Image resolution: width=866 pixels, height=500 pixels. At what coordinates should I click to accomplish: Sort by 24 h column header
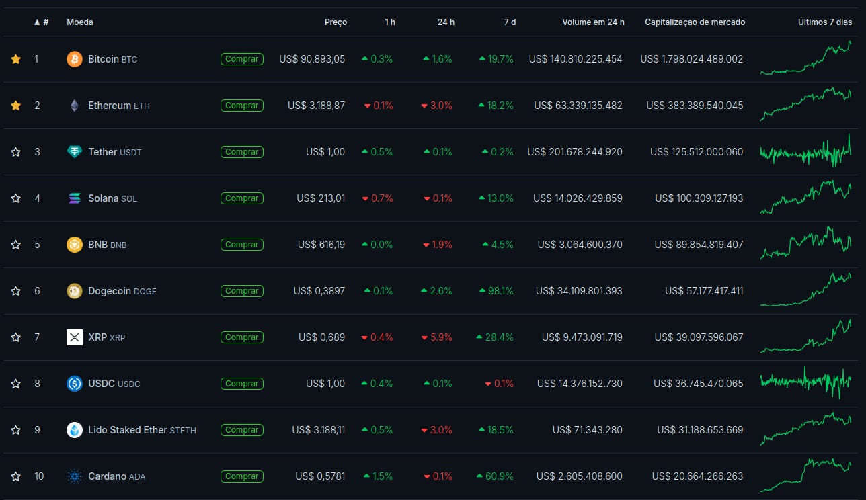point(446,22)
